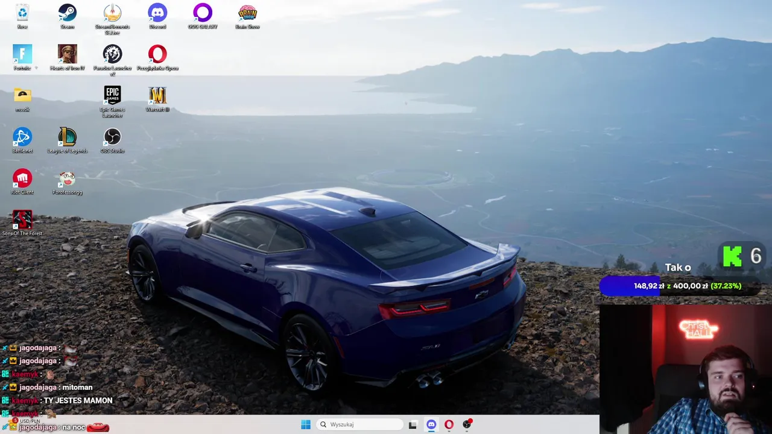Select the Porofessor.gg desktop shortcut
The width and height of the screenshot is (772, 434).
point(67,182)
